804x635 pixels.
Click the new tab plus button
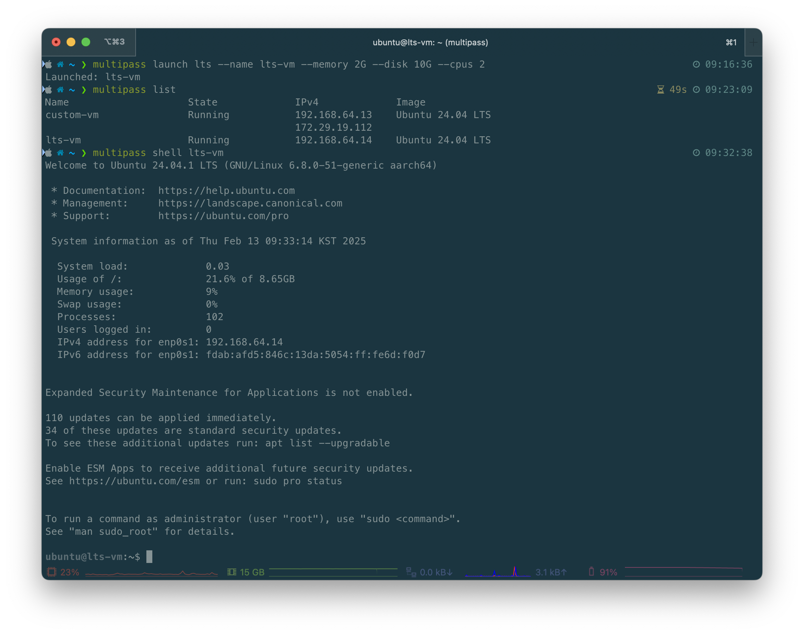click(753, 42)
